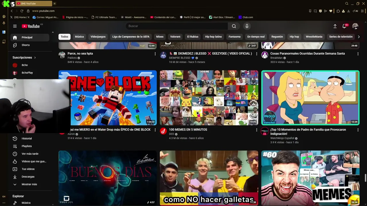Reload the page in the browser
Image resolution: width=367 pixels, height=206 pixels.
click(22, 11)
